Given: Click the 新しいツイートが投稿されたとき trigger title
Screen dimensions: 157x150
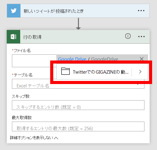Looking at the screenshot, I should (x=54, y=11).
